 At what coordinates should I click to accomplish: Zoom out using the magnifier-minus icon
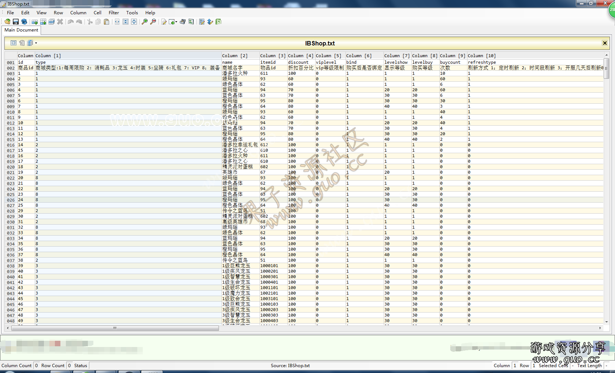coord(153,22)
